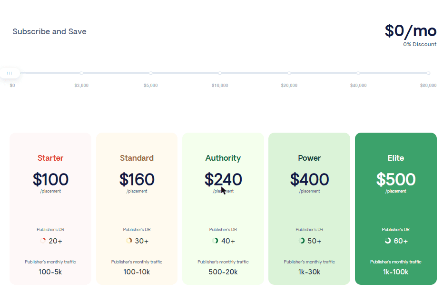
Task: Click Starter traffic value 100-5k
Action: click(50, 272)
